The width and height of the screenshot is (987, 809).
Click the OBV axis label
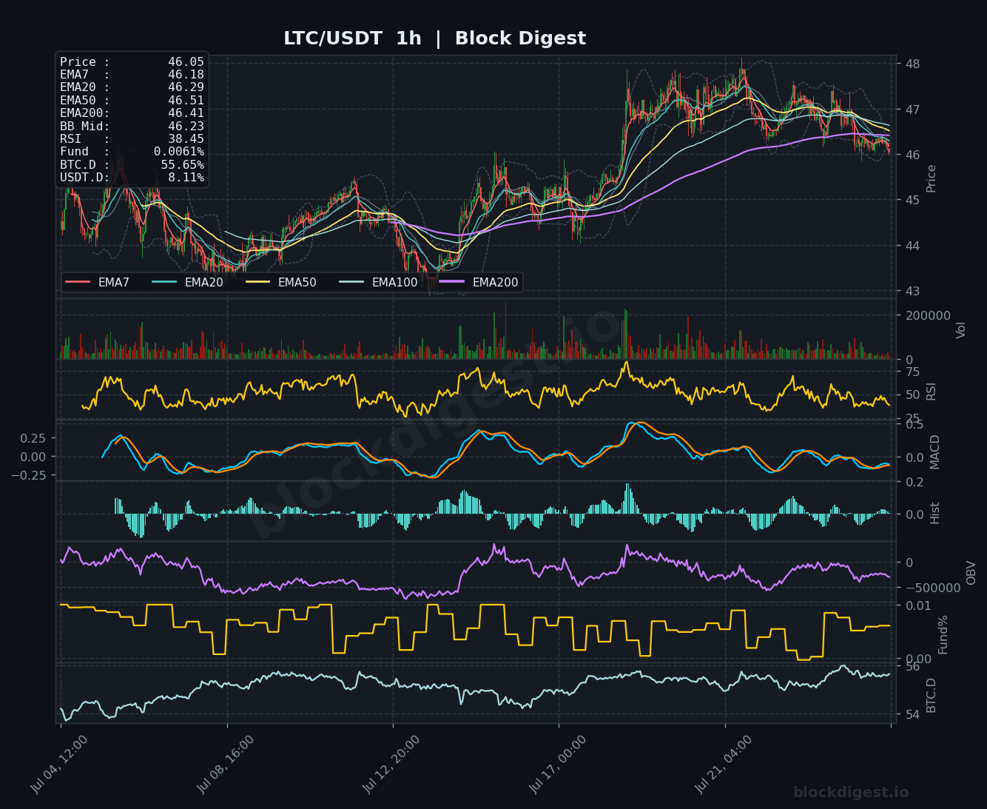(971, 572)
